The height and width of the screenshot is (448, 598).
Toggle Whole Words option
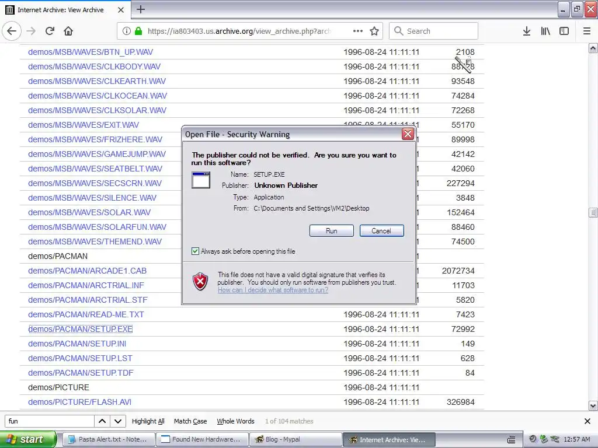tap(235, 421)
